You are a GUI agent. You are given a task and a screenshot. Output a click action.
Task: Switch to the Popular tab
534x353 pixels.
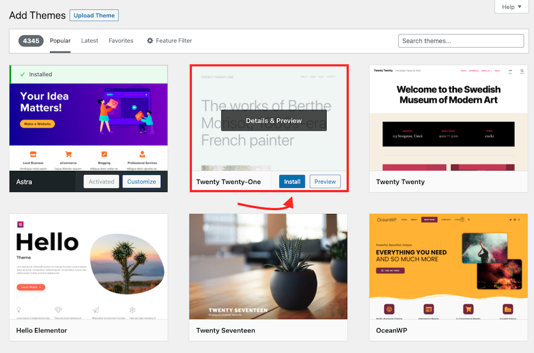(60, 41)
